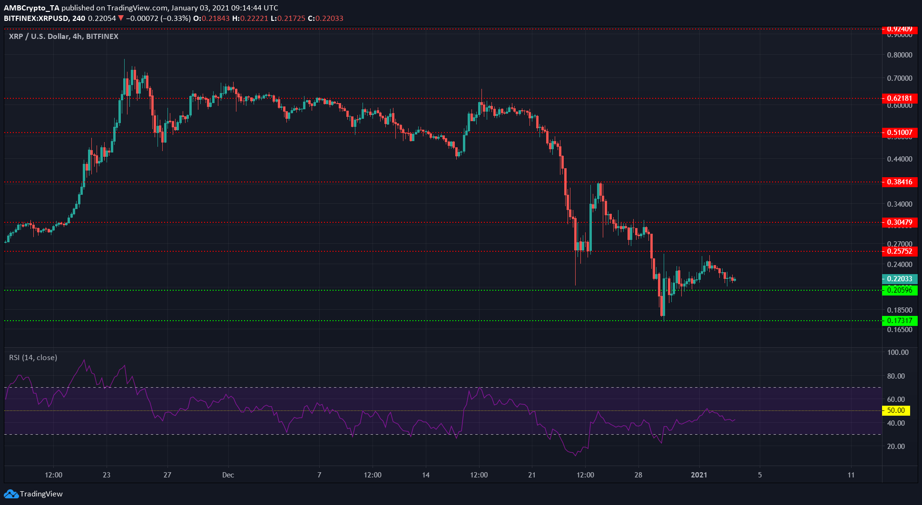Click the RSI 40.00 scale value
This screenshot has height=505, width=922.
point(896,423)
